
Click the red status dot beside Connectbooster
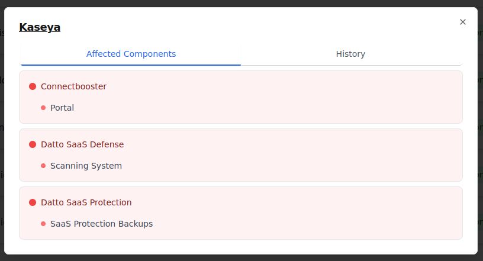[x=33, y=86]
